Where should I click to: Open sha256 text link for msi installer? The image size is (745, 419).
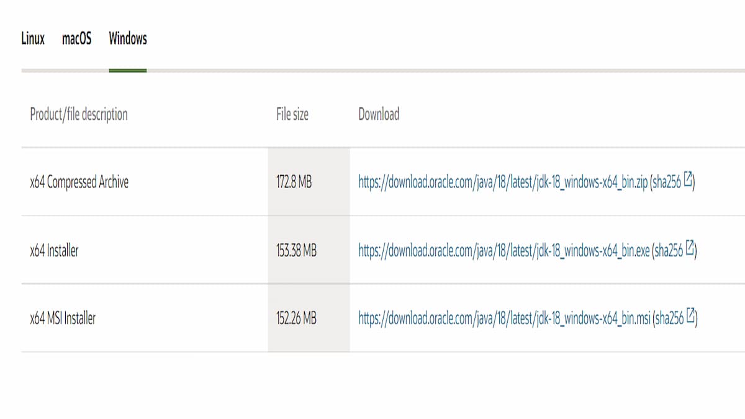670,318
